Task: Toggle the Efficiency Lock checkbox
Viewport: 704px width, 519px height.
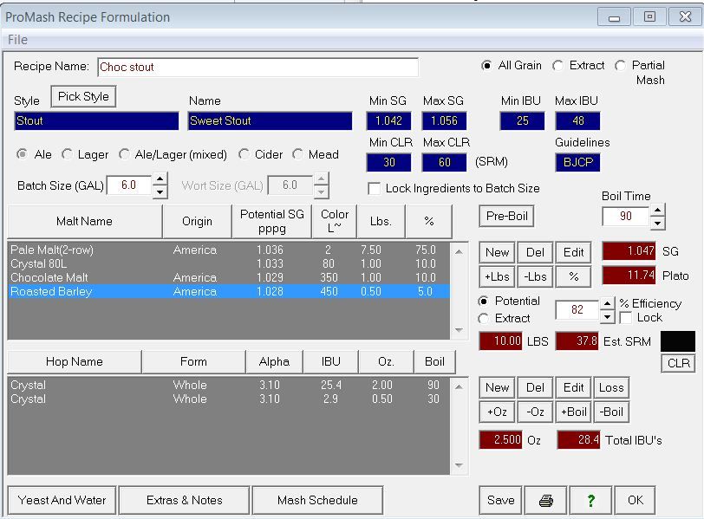Action: coord(625,318)
